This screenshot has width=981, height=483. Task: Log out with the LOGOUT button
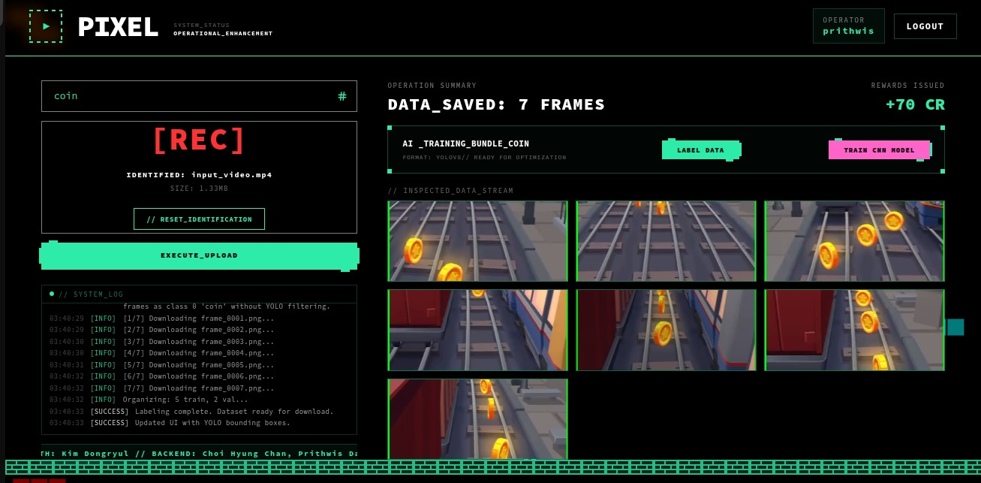925,26
